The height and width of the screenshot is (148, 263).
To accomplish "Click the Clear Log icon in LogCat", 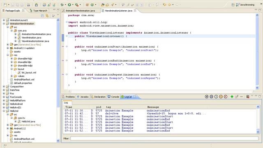I will [x=248, y=97].
